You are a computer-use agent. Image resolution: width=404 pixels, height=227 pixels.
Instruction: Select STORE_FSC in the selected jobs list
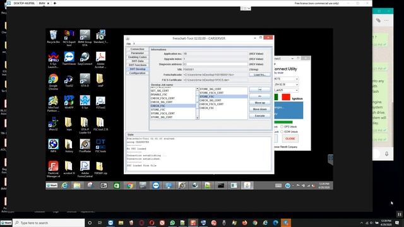tap(223, 96)
